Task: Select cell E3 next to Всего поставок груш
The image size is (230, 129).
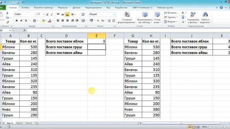Action: 97,47
